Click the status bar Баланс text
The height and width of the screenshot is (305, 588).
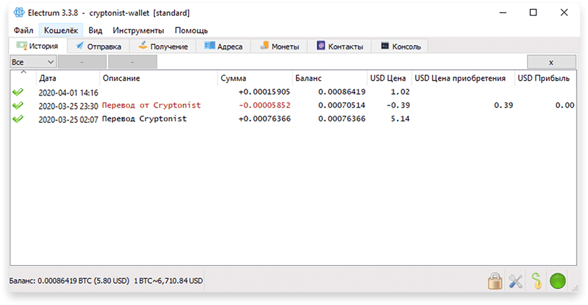pyautogui.click(x=69, y=281)
